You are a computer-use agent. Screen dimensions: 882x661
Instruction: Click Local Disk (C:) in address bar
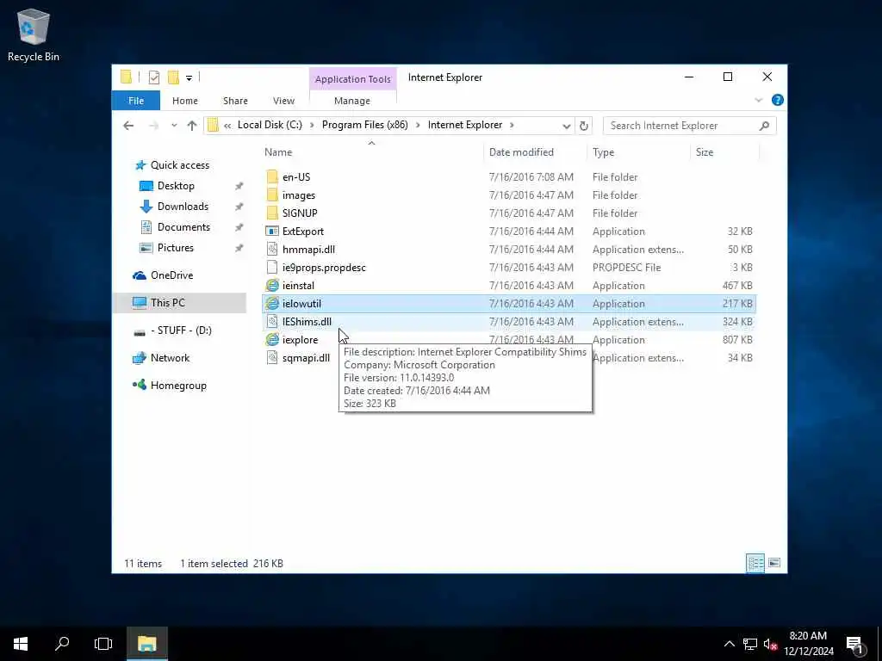(x=270, y=125)
